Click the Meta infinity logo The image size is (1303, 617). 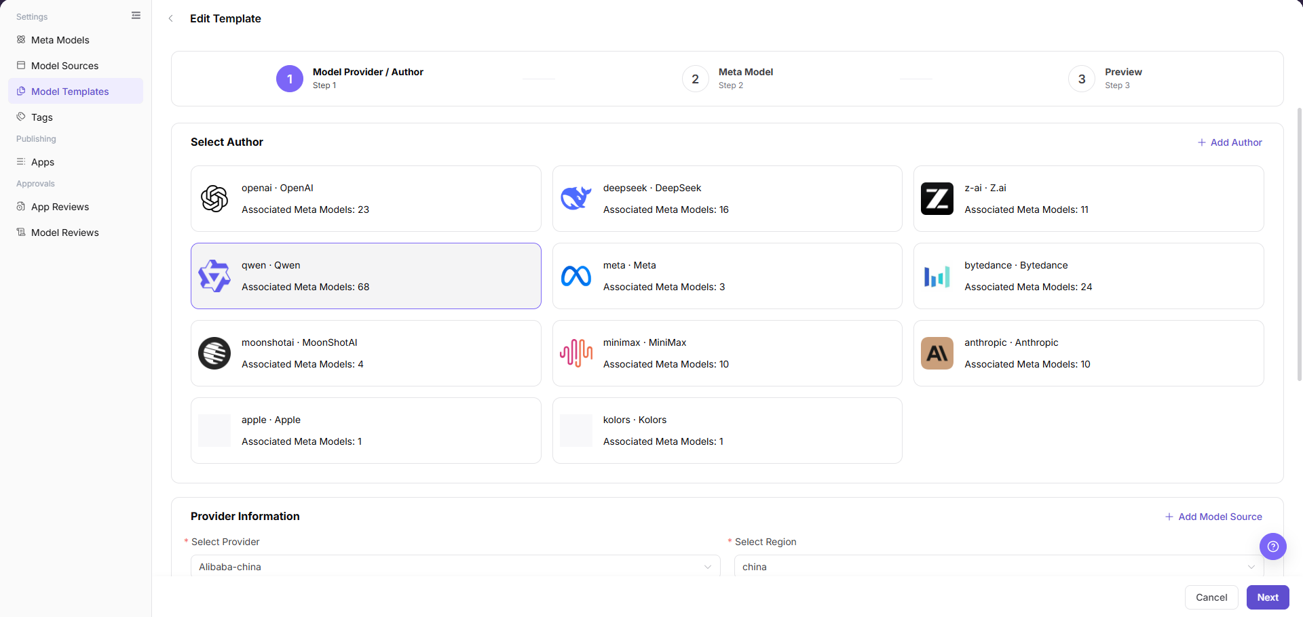[x=576, y=276]
